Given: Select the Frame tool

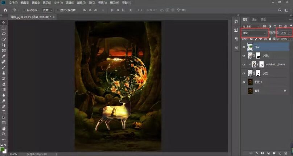Looking at the screenshot, I should point(4,51).
